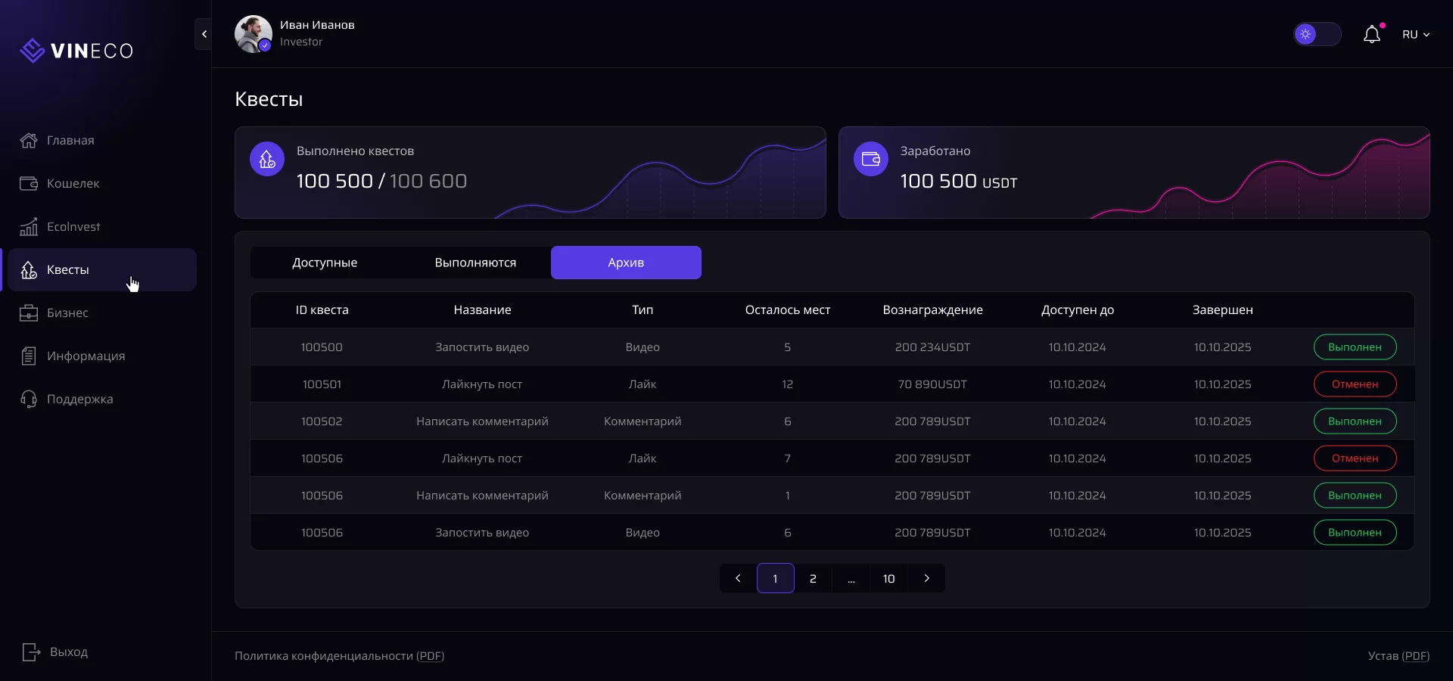Collapse the sidebar with the chevron
This screenshot has height=681, width=1453.
click(204, 34)
